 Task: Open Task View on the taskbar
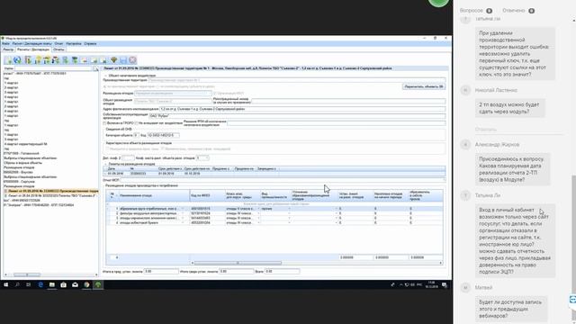click(x=29, y=284)
